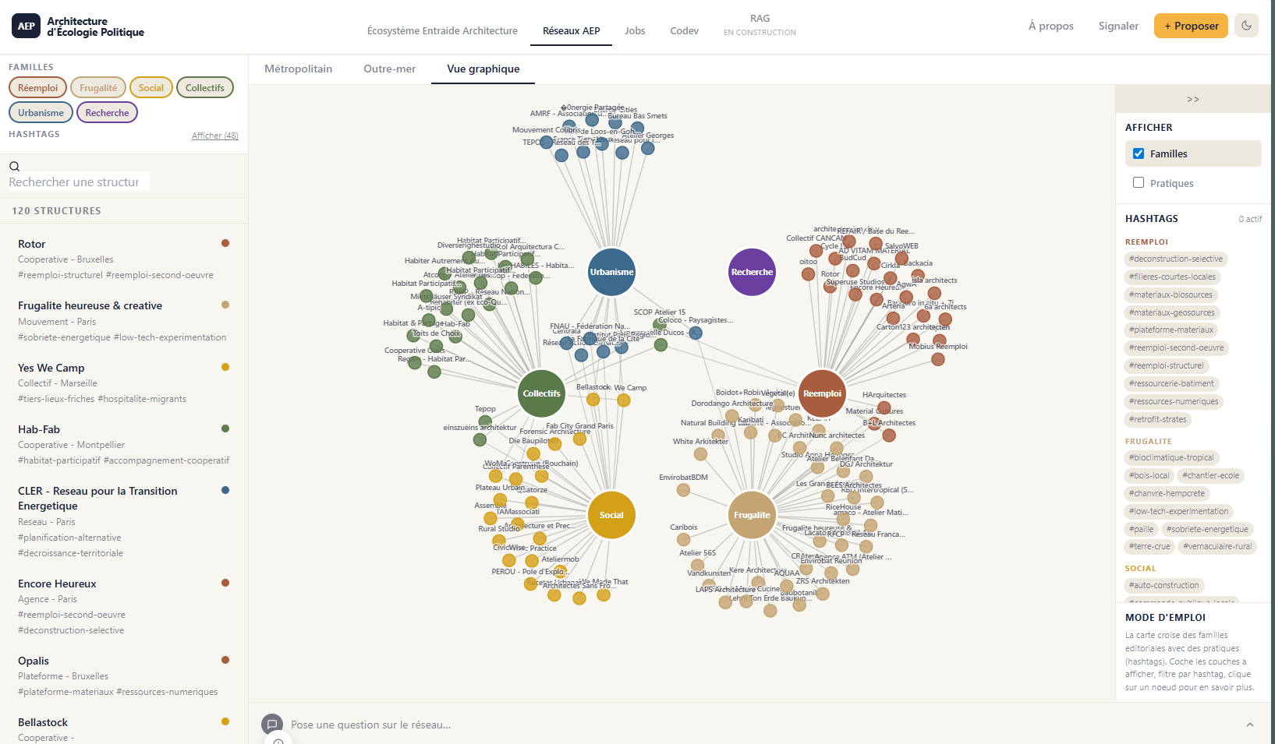Select the Recherche hub node
Image resolution: width=1275 pixels, height=744 pixels.
[x=752, y=272]
